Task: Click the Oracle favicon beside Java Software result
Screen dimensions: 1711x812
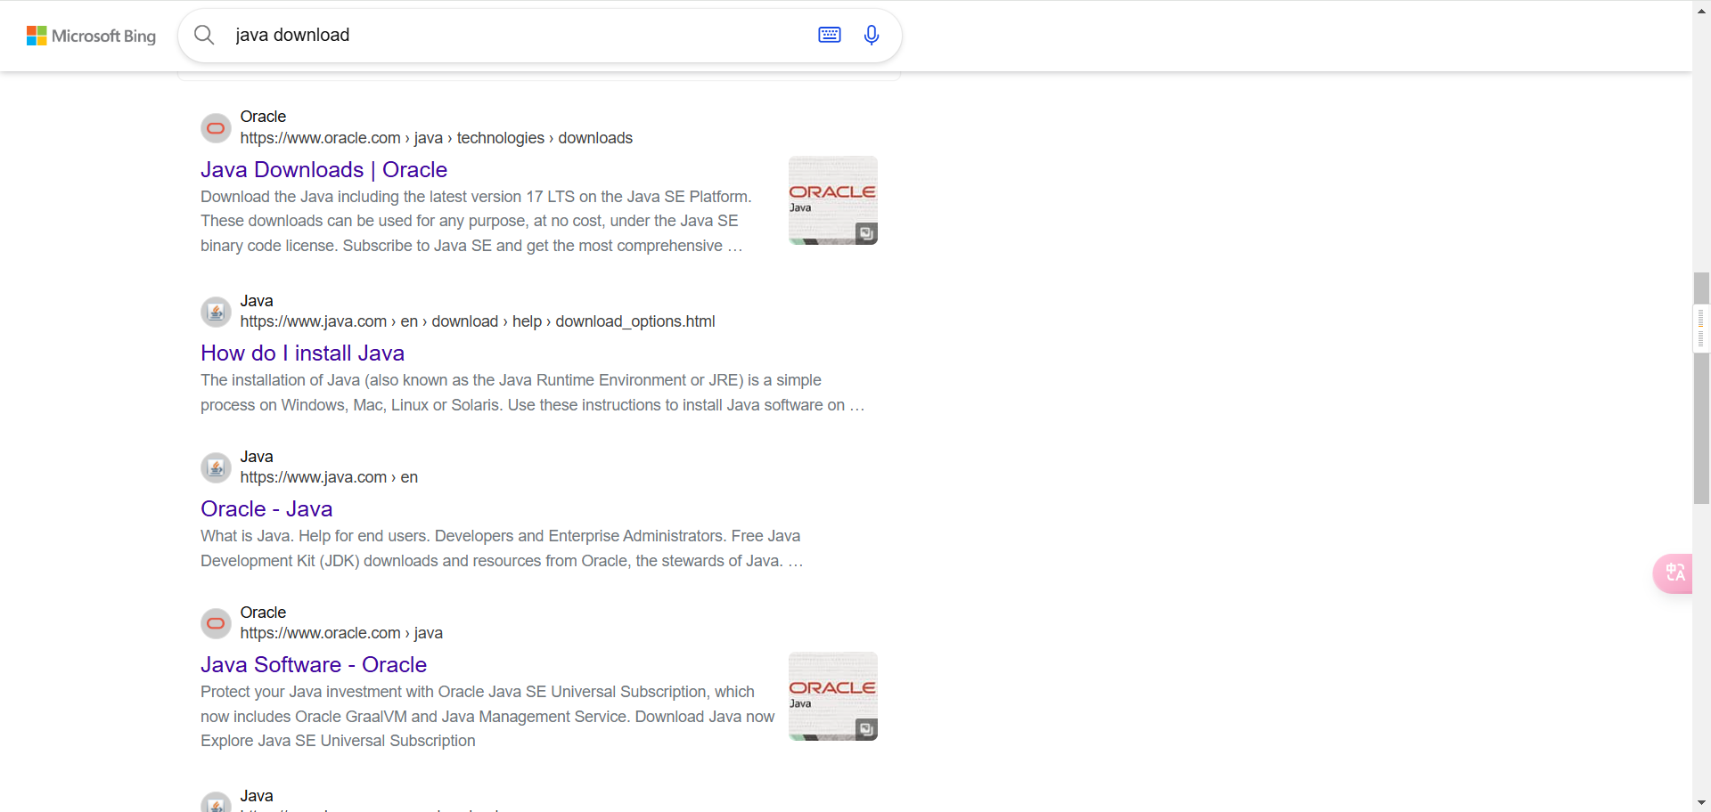Action: (216, 623)
